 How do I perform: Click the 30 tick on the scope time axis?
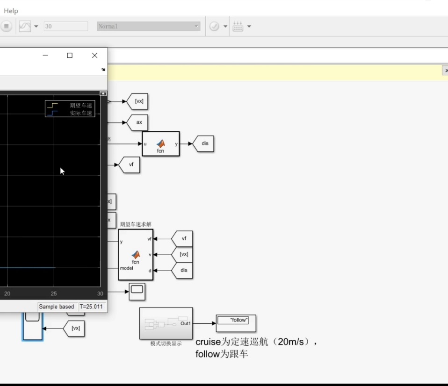click(x=100, y=293)
